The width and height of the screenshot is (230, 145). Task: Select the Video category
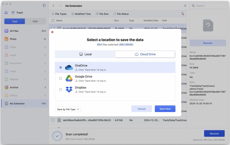(25, 47)
